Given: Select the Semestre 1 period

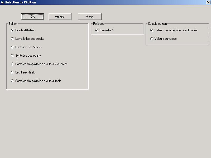Looking at the screenshot, I should [104, 30].
